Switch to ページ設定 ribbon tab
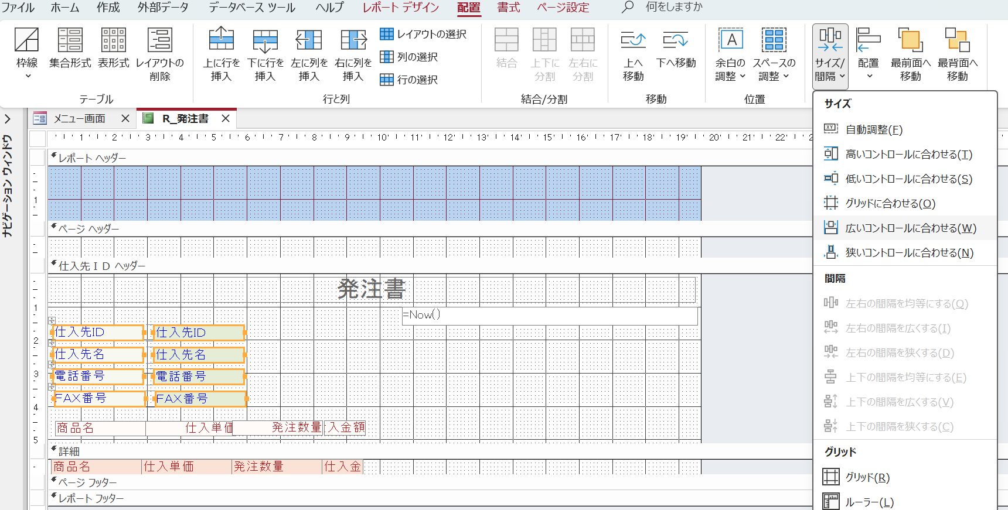The image size is (1008, 510). pyautogui.click(x=563, y=8)
